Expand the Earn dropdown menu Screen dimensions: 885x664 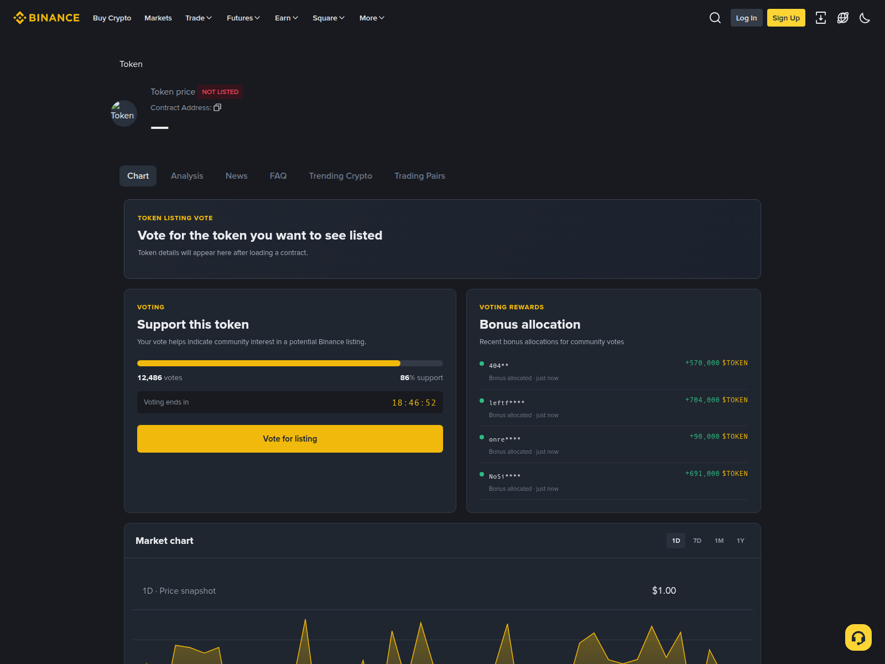[x=287, y=18]
